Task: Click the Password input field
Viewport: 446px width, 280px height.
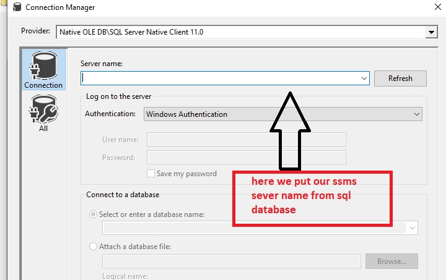Action: coord(247,157)
